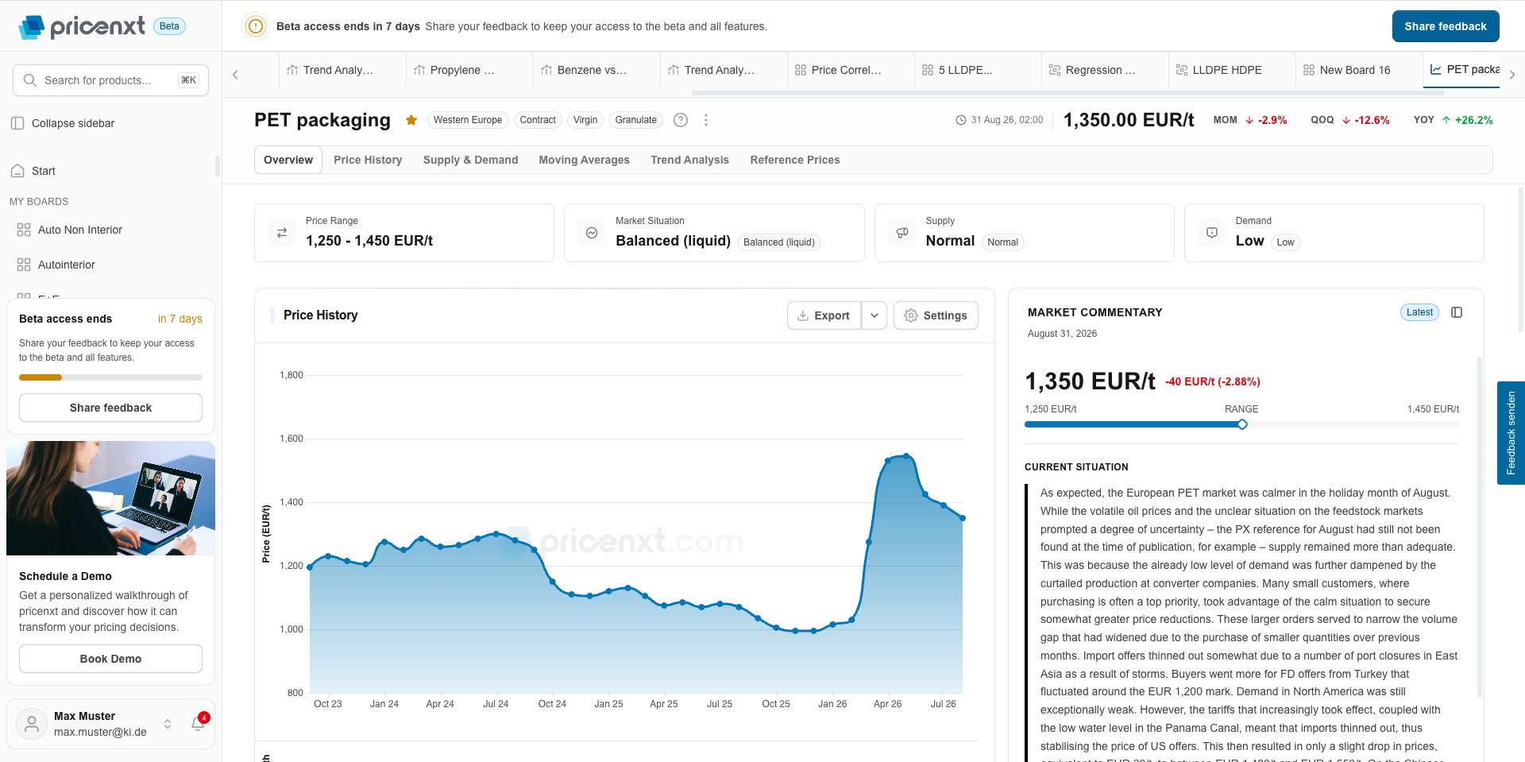The width and height of the screenshot is (1525, 762).
Task: Click the Market Situation icon
Action: coord(592,233)
